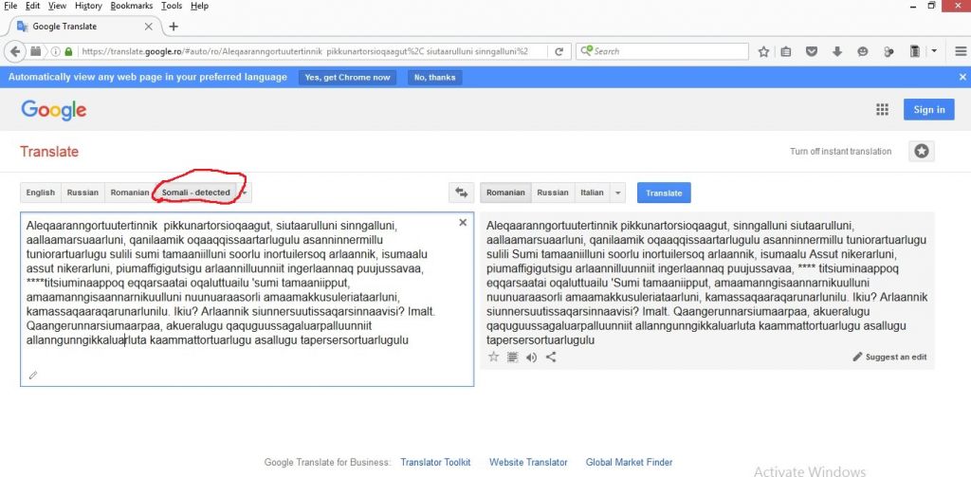Click the blue Translate button

(664, 193)
